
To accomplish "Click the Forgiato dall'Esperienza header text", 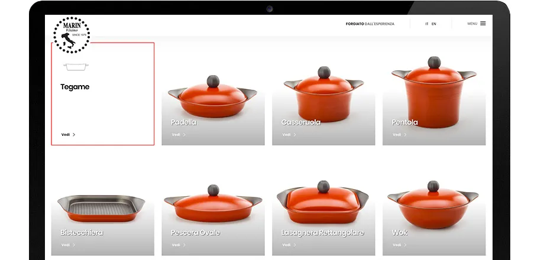I will [370, 24].
